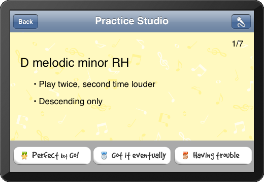Click blue header bar left of title

pyautogui.click(x=66, y=22)
